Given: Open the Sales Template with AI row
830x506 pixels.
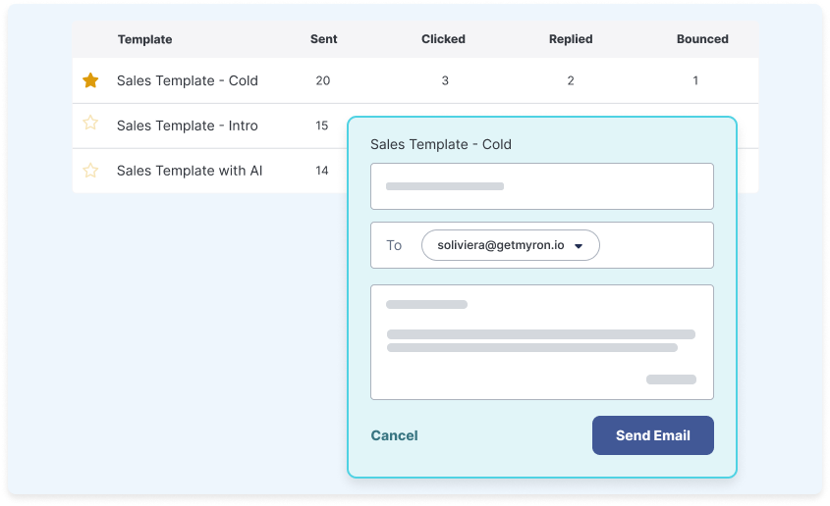Looking at the screenshot, I should point(190,171).
